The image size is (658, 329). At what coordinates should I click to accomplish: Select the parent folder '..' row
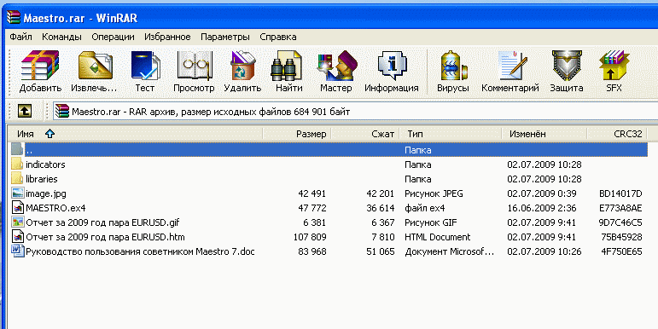coord(329,150)
